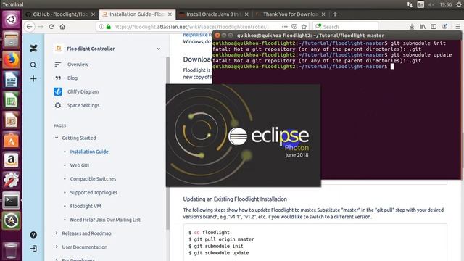Open Compatible Switches page link
This screenshot has width=464, height=261.
pyautogui.click(x=93, y=179)
